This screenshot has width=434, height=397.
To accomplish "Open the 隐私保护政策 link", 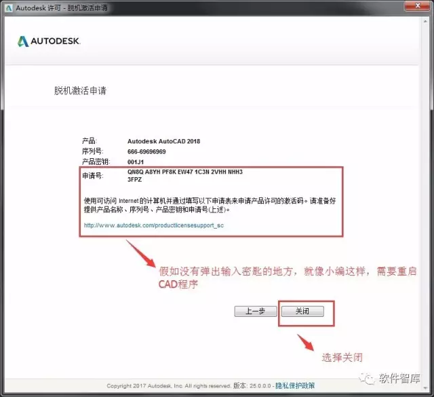I will pos(295,385).
